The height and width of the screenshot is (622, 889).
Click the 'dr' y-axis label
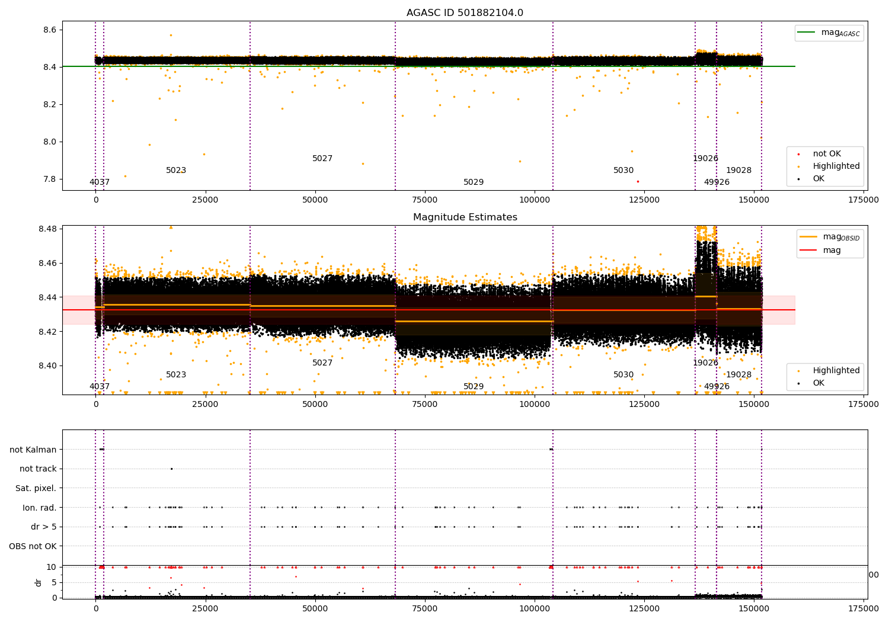[x=39, y=582]
